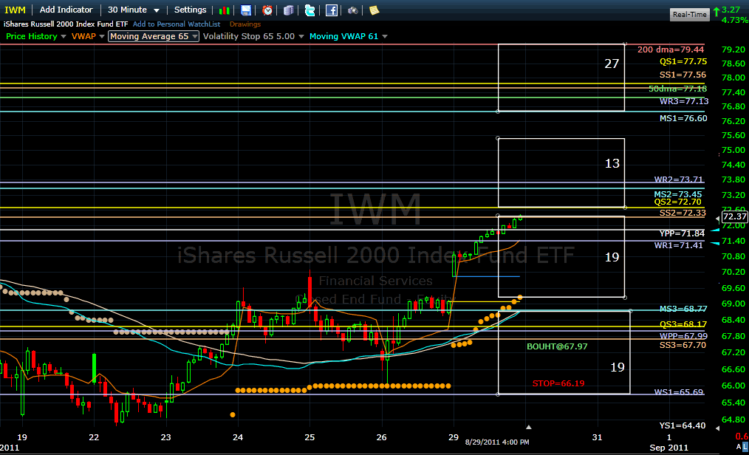Click the 200 dma=79.44 label

671,49
